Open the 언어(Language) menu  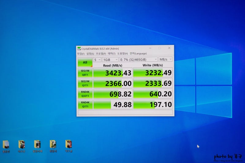138,53
